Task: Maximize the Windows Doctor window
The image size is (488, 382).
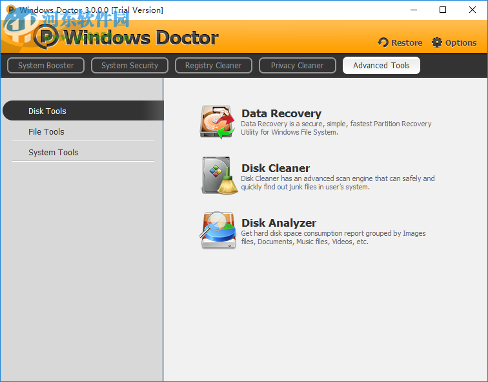Action: click(x=443, y=10)
